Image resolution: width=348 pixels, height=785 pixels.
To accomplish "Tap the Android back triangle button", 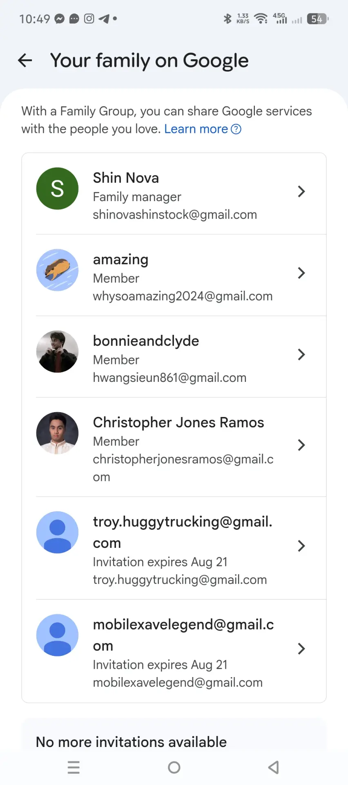I will click(274, 767).
